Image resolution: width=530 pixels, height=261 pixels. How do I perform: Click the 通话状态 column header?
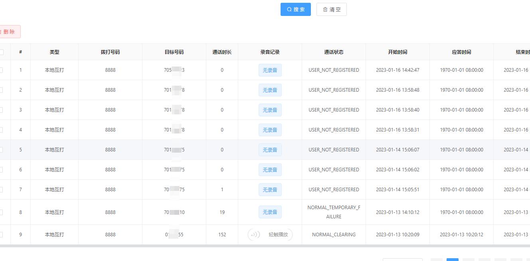click(x=333, y=52)
